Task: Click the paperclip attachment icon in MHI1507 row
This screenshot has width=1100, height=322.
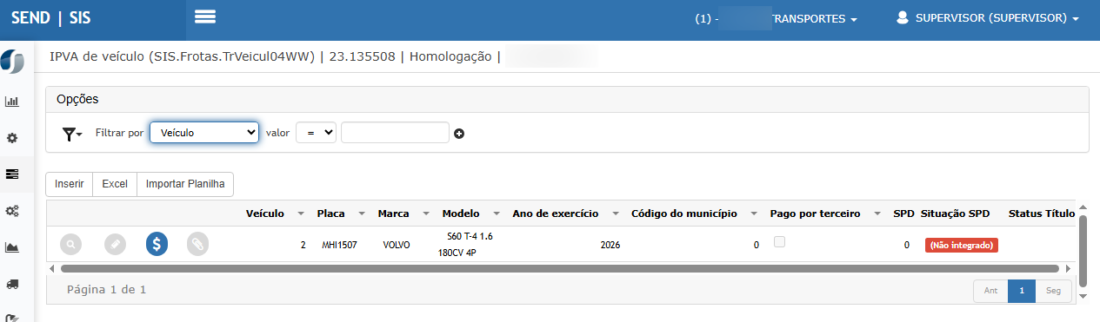Action: [x=198, y=245]
